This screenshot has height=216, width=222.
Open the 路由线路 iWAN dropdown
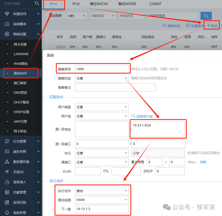pyautogui.click(x=102, y=200)
